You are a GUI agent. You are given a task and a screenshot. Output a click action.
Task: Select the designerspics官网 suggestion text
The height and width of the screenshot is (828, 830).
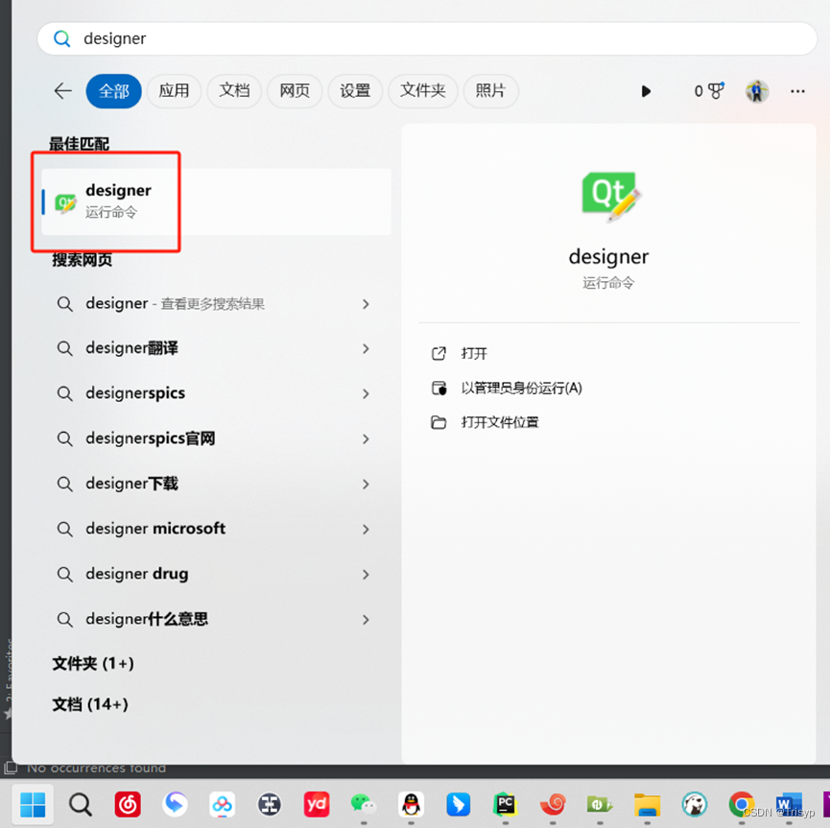click(x=151, y=438)
